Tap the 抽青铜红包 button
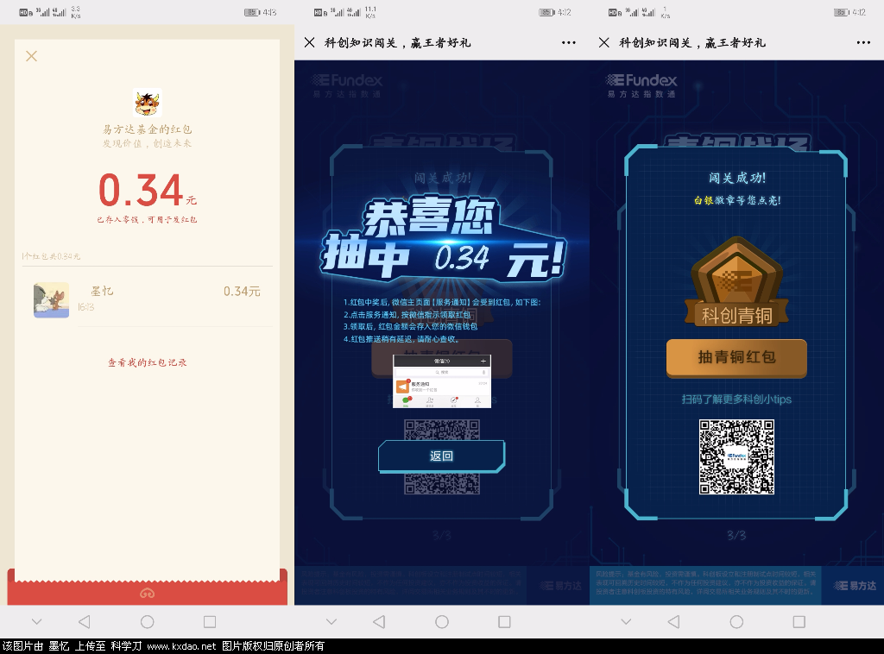The image size is (884, 654). (x=737, y=357)
